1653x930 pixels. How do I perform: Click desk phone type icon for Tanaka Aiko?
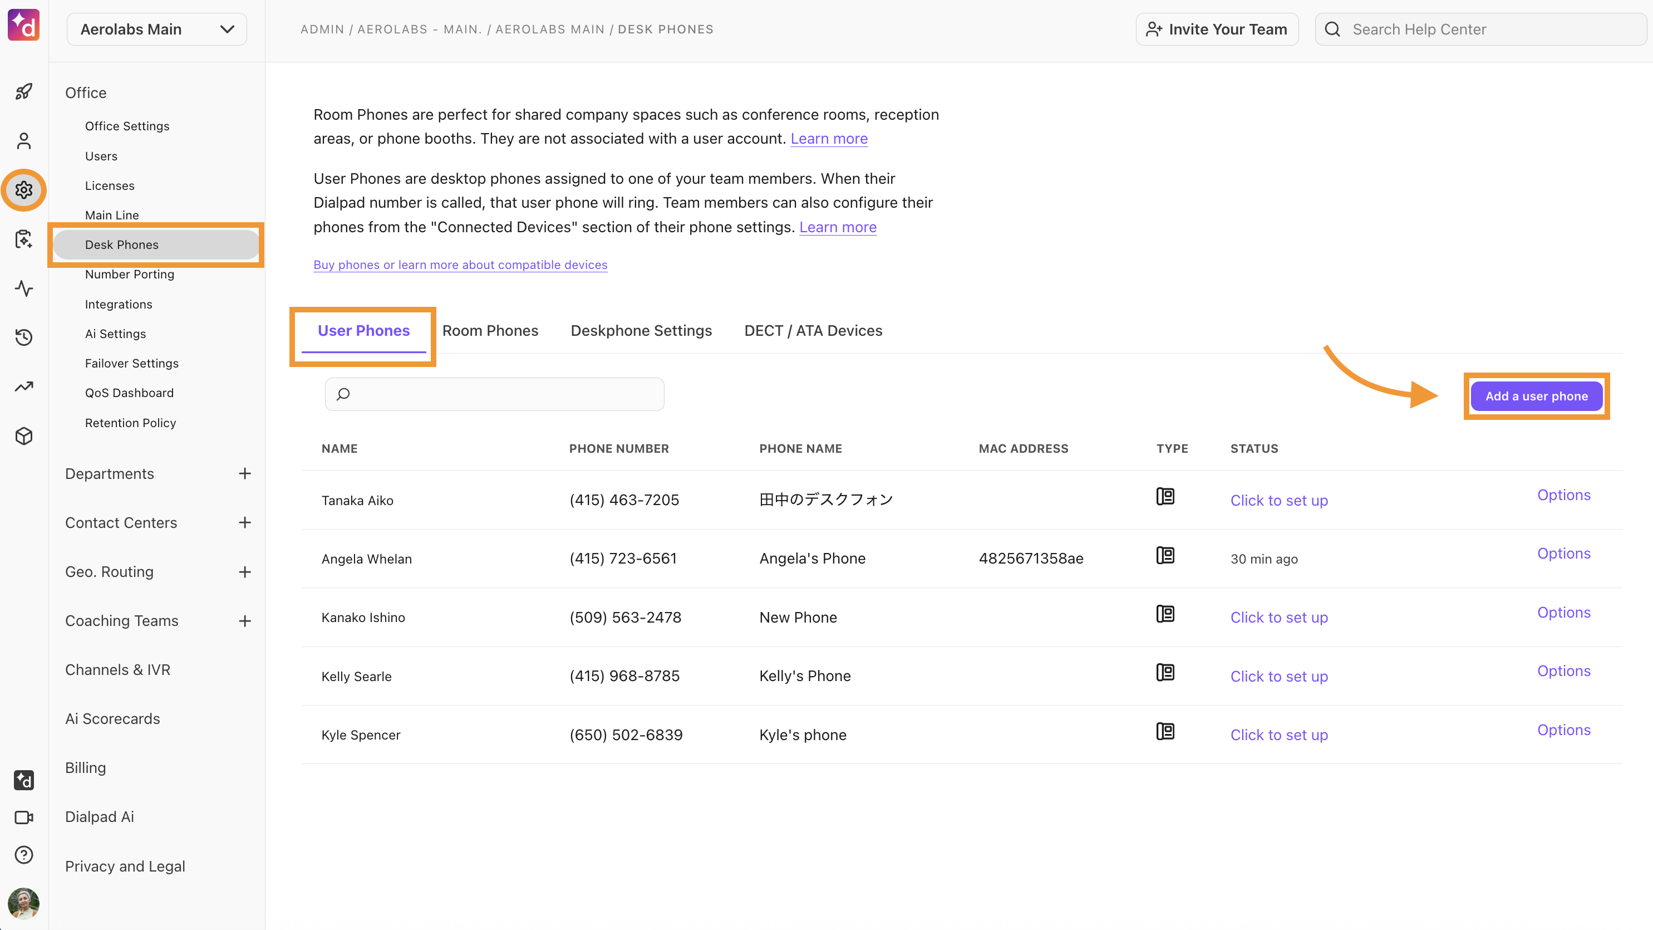tap(1165, 497)
